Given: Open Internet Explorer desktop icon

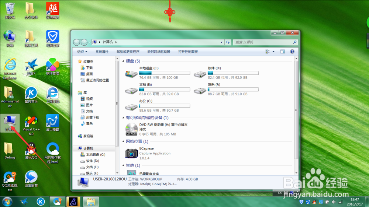Looking at the screenshot, I should [x=10, y=69].
